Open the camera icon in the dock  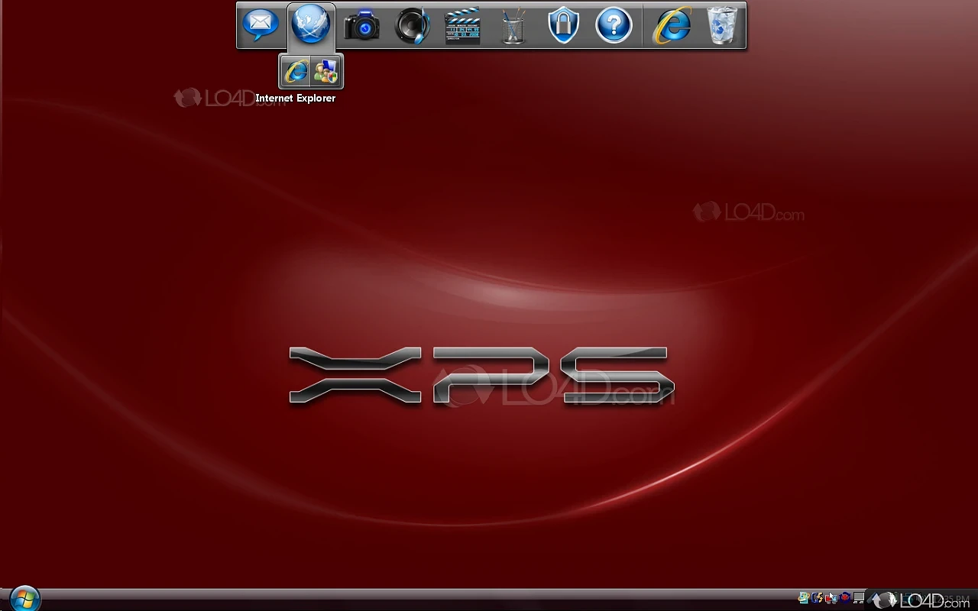click(x=361, y=27)
